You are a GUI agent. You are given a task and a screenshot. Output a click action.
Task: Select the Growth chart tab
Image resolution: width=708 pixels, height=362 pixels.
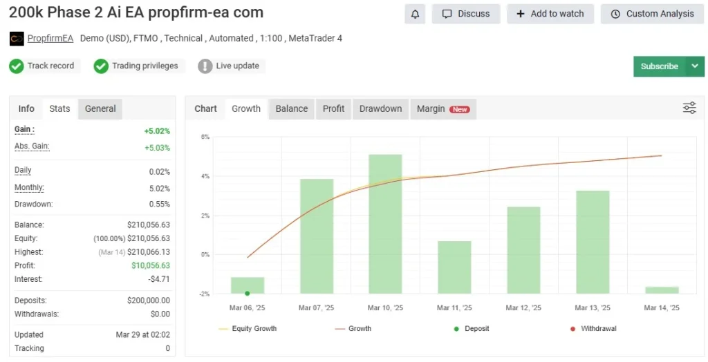(x=246, y=108)
